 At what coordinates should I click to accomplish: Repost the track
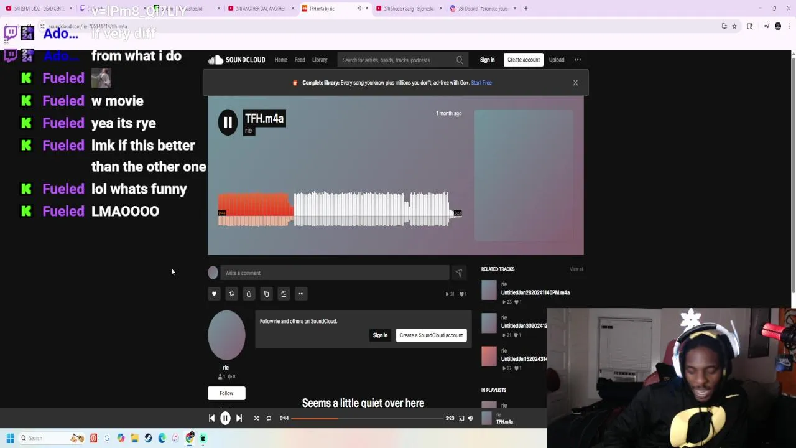click(x=231, y=294)
